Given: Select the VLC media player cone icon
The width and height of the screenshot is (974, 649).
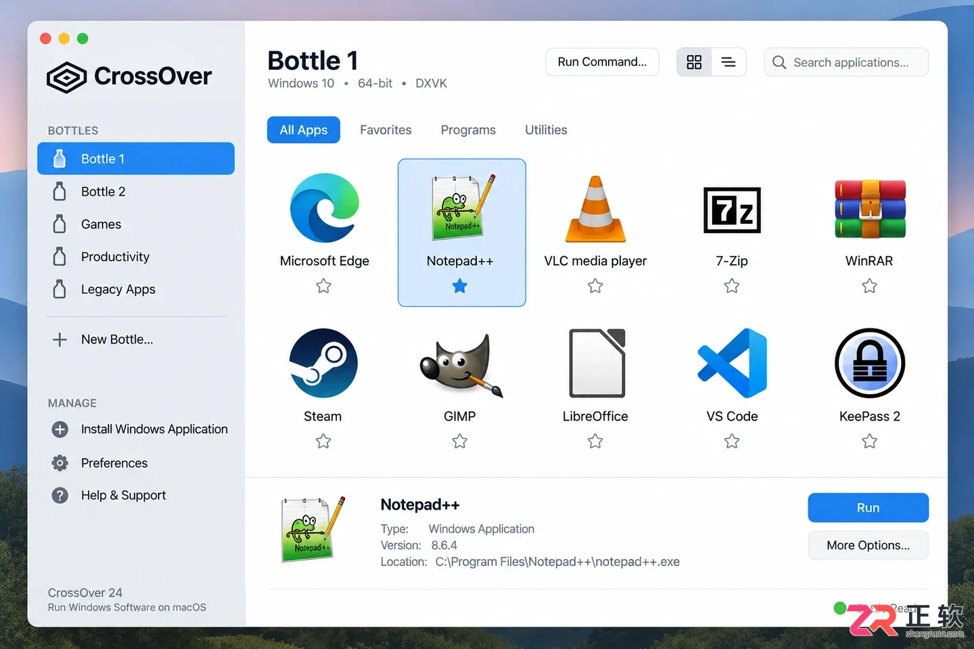Looking at the screenshot, I should [595, 209].
